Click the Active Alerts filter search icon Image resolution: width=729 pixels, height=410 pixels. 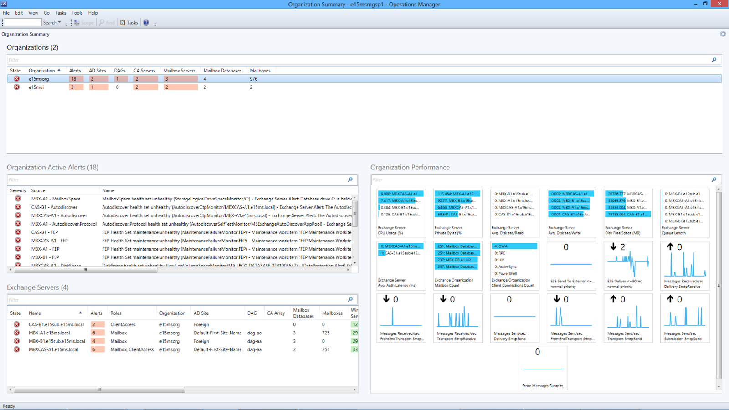pyautogui.click(x=350, y=180)
